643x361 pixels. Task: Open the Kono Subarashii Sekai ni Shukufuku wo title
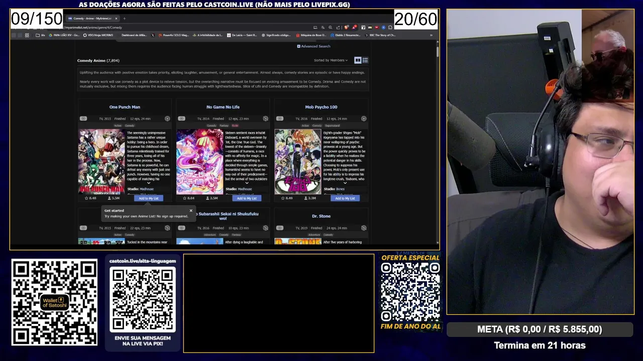tap(227, 216)
